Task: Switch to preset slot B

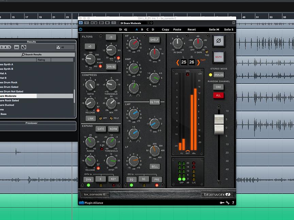Action: (142, 30)
